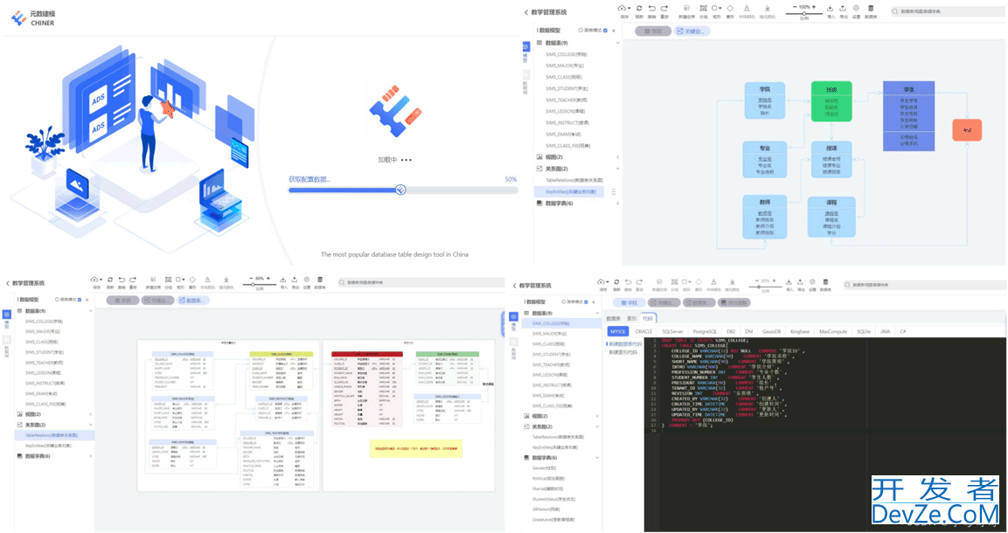Screen dimensions: 1008x533
Task: Switch to the PostgreSQL code tab
Action: click(x=705, y=331)
